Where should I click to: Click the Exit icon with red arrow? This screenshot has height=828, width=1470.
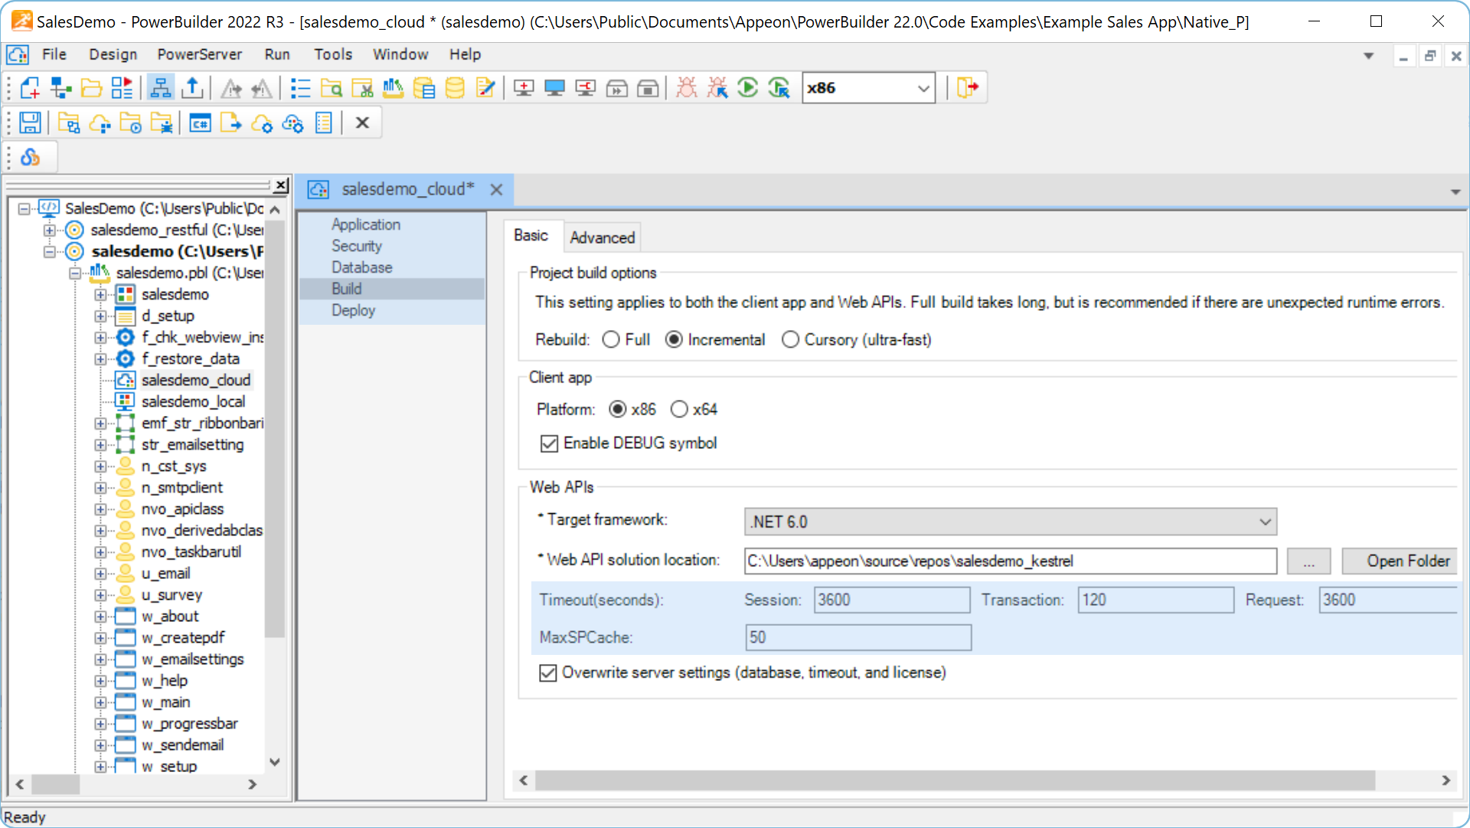pos(967,88)
